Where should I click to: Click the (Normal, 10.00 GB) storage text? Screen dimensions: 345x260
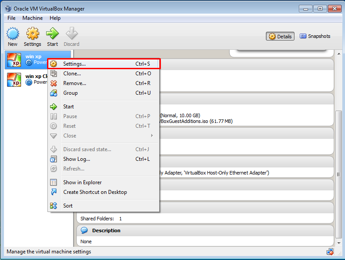click(x=180, y=115)
